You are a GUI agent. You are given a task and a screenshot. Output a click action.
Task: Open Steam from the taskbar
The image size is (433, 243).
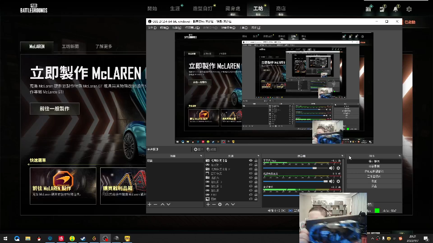click(83, 238)
